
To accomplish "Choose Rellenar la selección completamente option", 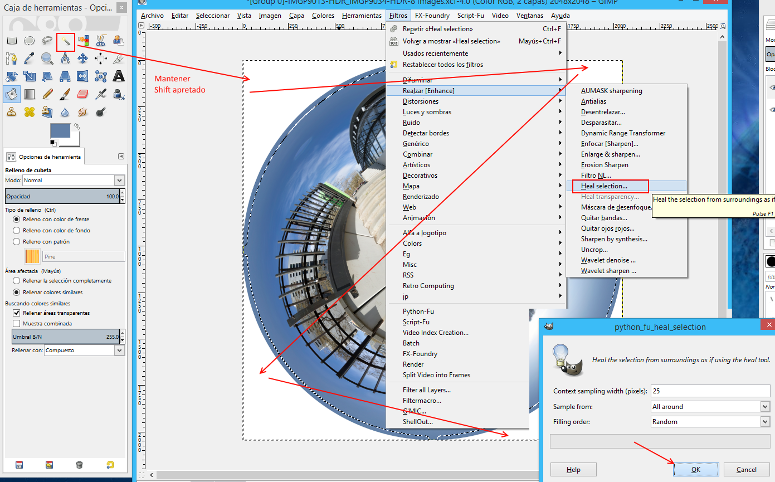I will pos(17,281).
